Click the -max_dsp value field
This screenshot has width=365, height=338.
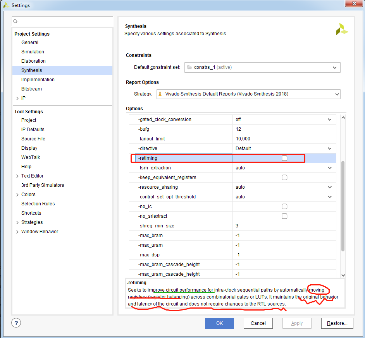(x=284, y=255)
